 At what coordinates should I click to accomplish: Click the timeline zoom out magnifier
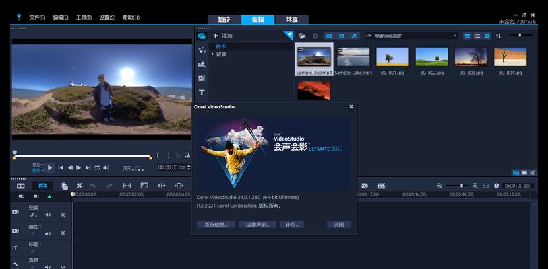[x=439, y=186]
